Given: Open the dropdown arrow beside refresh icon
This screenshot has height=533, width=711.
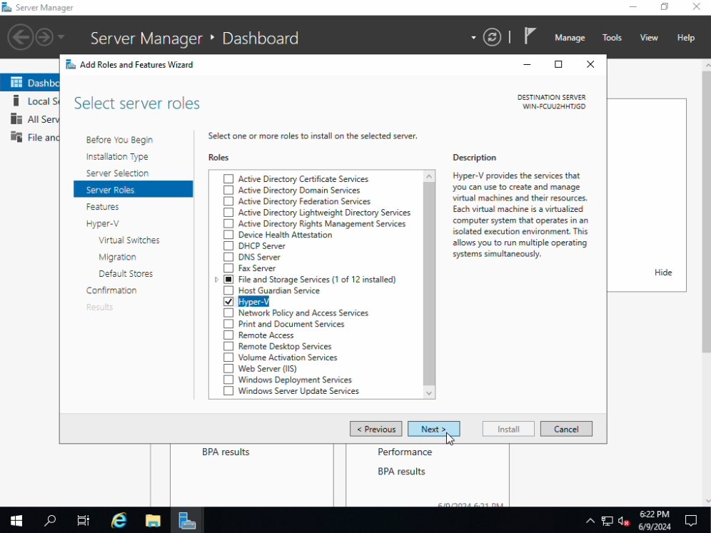Looking at the screenshot, I should tap(473, 38).
